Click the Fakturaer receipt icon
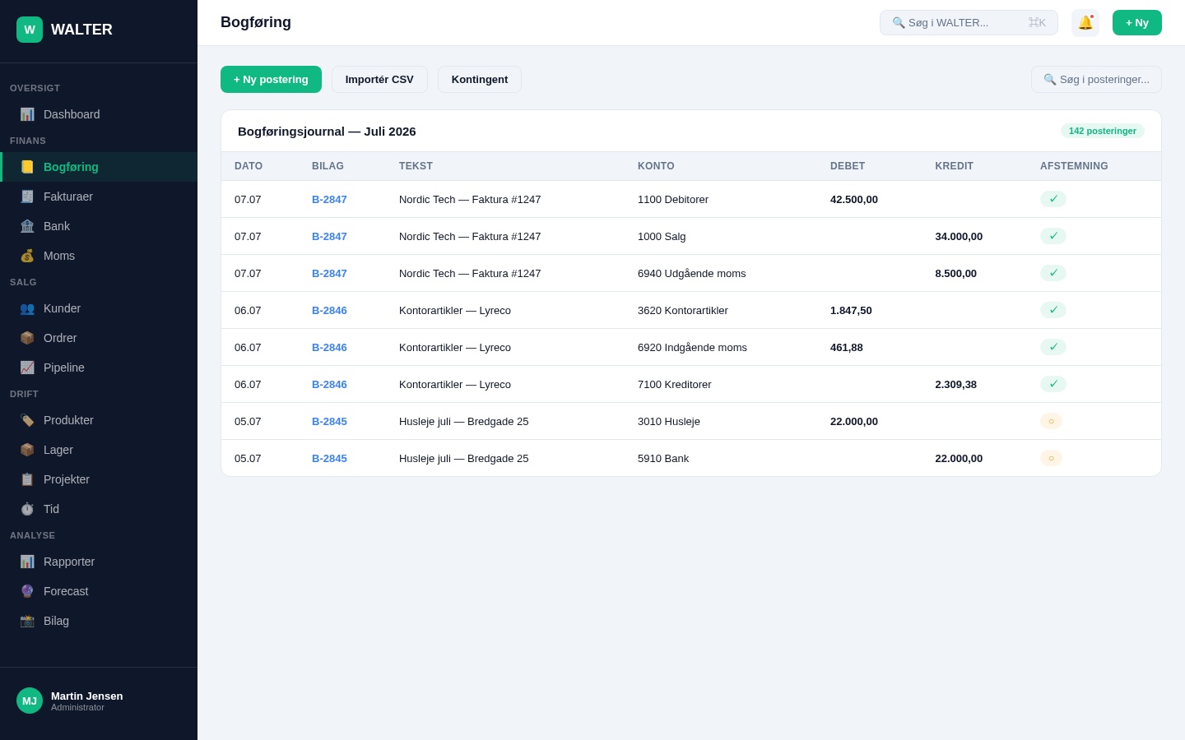1185x740 pixels. point(27,197)
